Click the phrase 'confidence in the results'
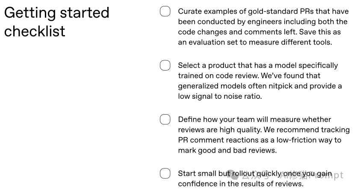Image resolution: width=354 pixels, height=189 pixels. pyautogui.click(x=221, y=184)
